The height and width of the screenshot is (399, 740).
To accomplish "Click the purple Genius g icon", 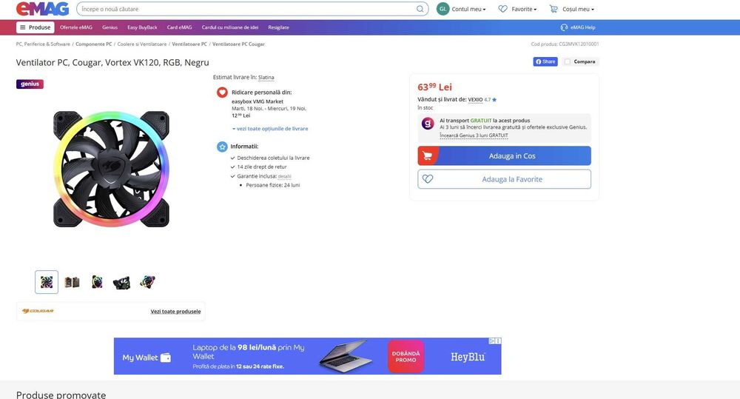I will tap(428, 124).
